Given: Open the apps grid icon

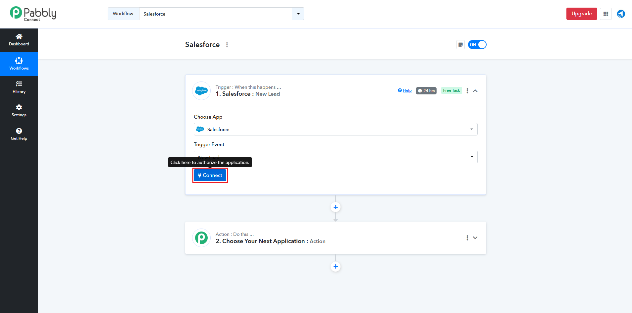Looking at the screenshot, I should (606, 14).
